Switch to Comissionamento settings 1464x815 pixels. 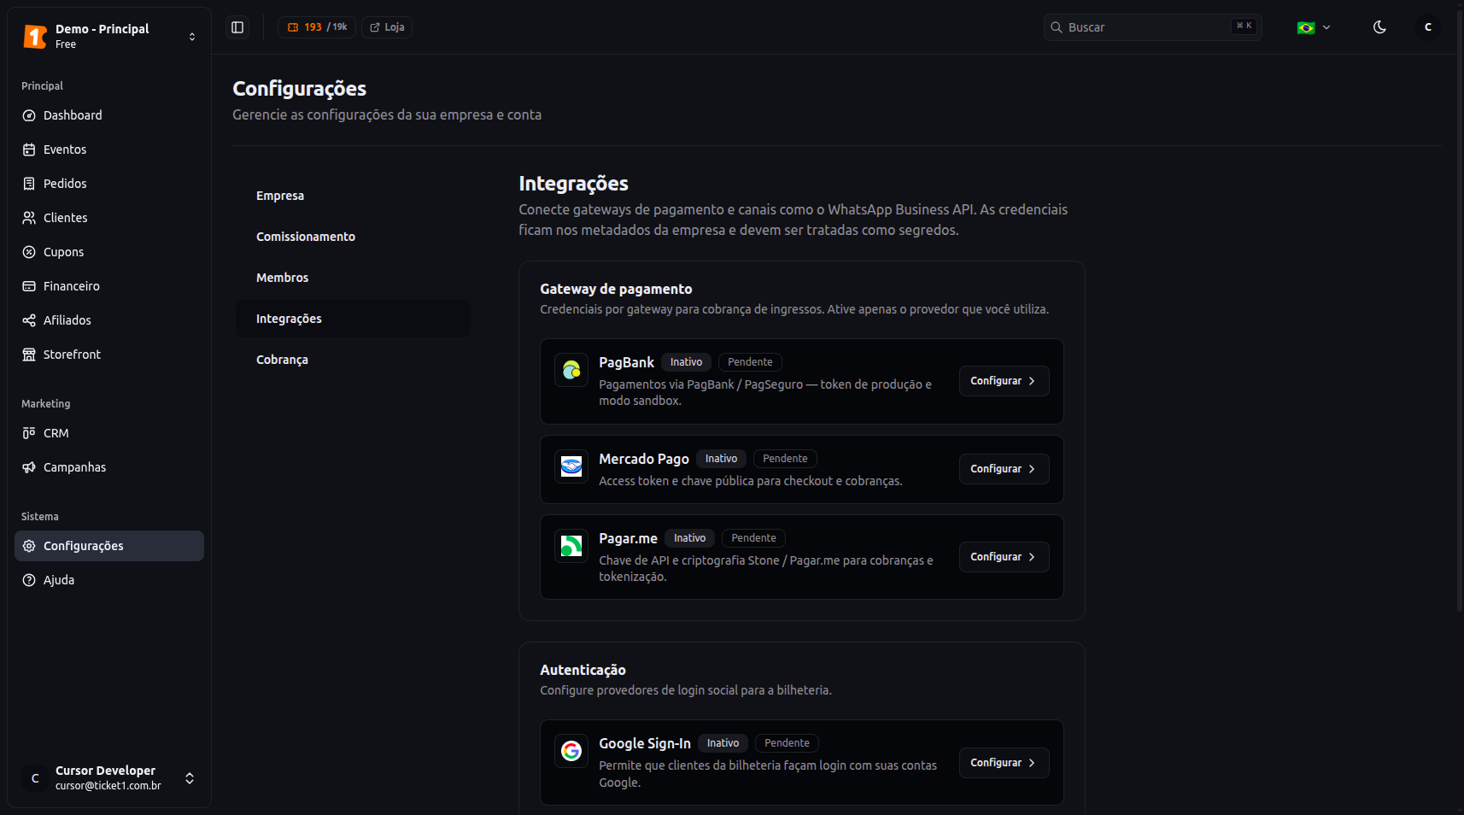coord(353,237)
